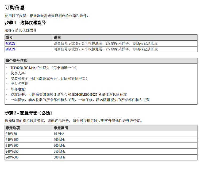The height and width of the screenshot is (187, 201).
Task: Select the 2-BW-500 option cell
Action: (x=29, y=157)
